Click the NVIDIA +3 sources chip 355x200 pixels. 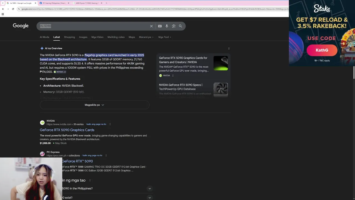coord(60,72)
